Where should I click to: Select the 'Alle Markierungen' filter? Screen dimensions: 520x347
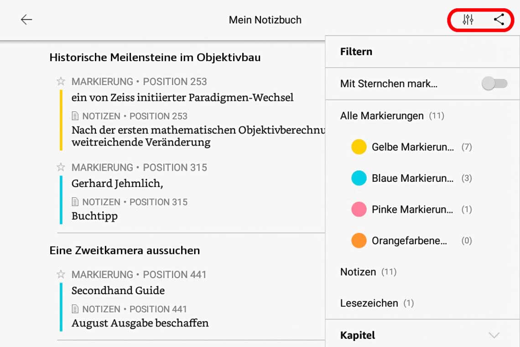(382, 116)
